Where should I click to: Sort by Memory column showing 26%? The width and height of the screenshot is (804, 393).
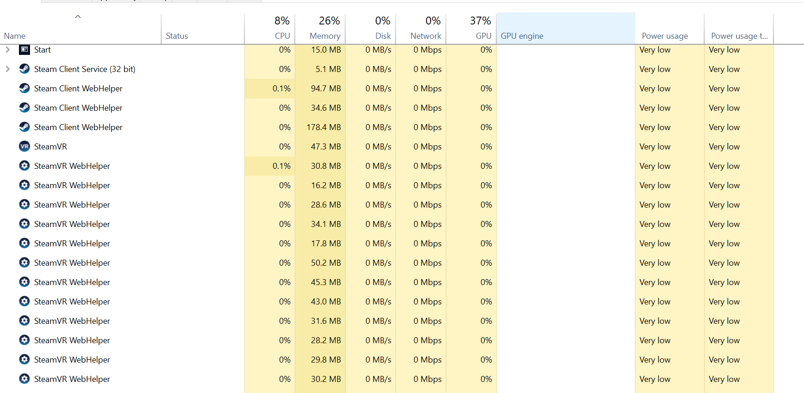320,29
